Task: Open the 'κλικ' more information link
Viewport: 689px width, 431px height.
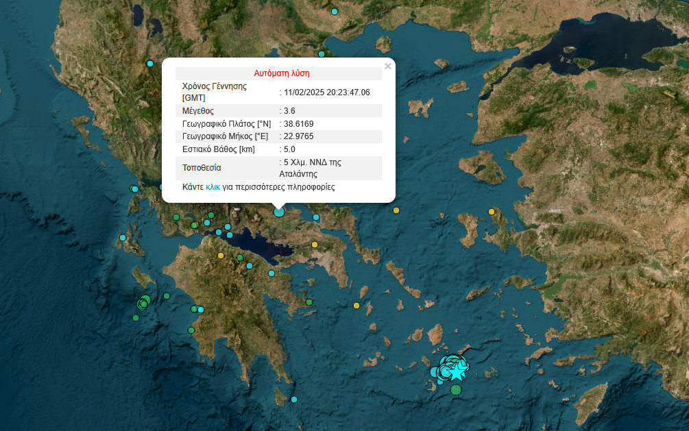Action: pos(213,187)
